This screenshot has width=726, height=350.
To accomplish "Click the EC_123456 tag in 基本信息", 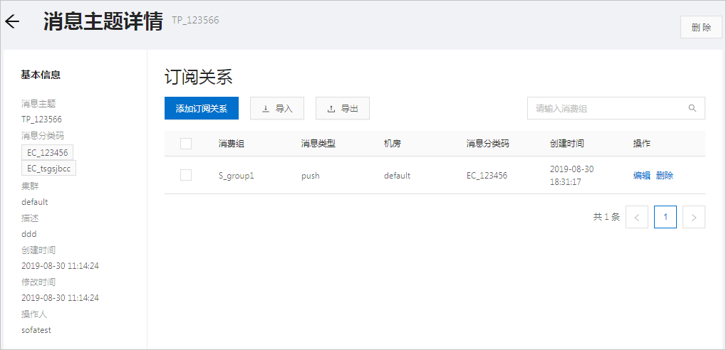I will click(x=47, y=152).
